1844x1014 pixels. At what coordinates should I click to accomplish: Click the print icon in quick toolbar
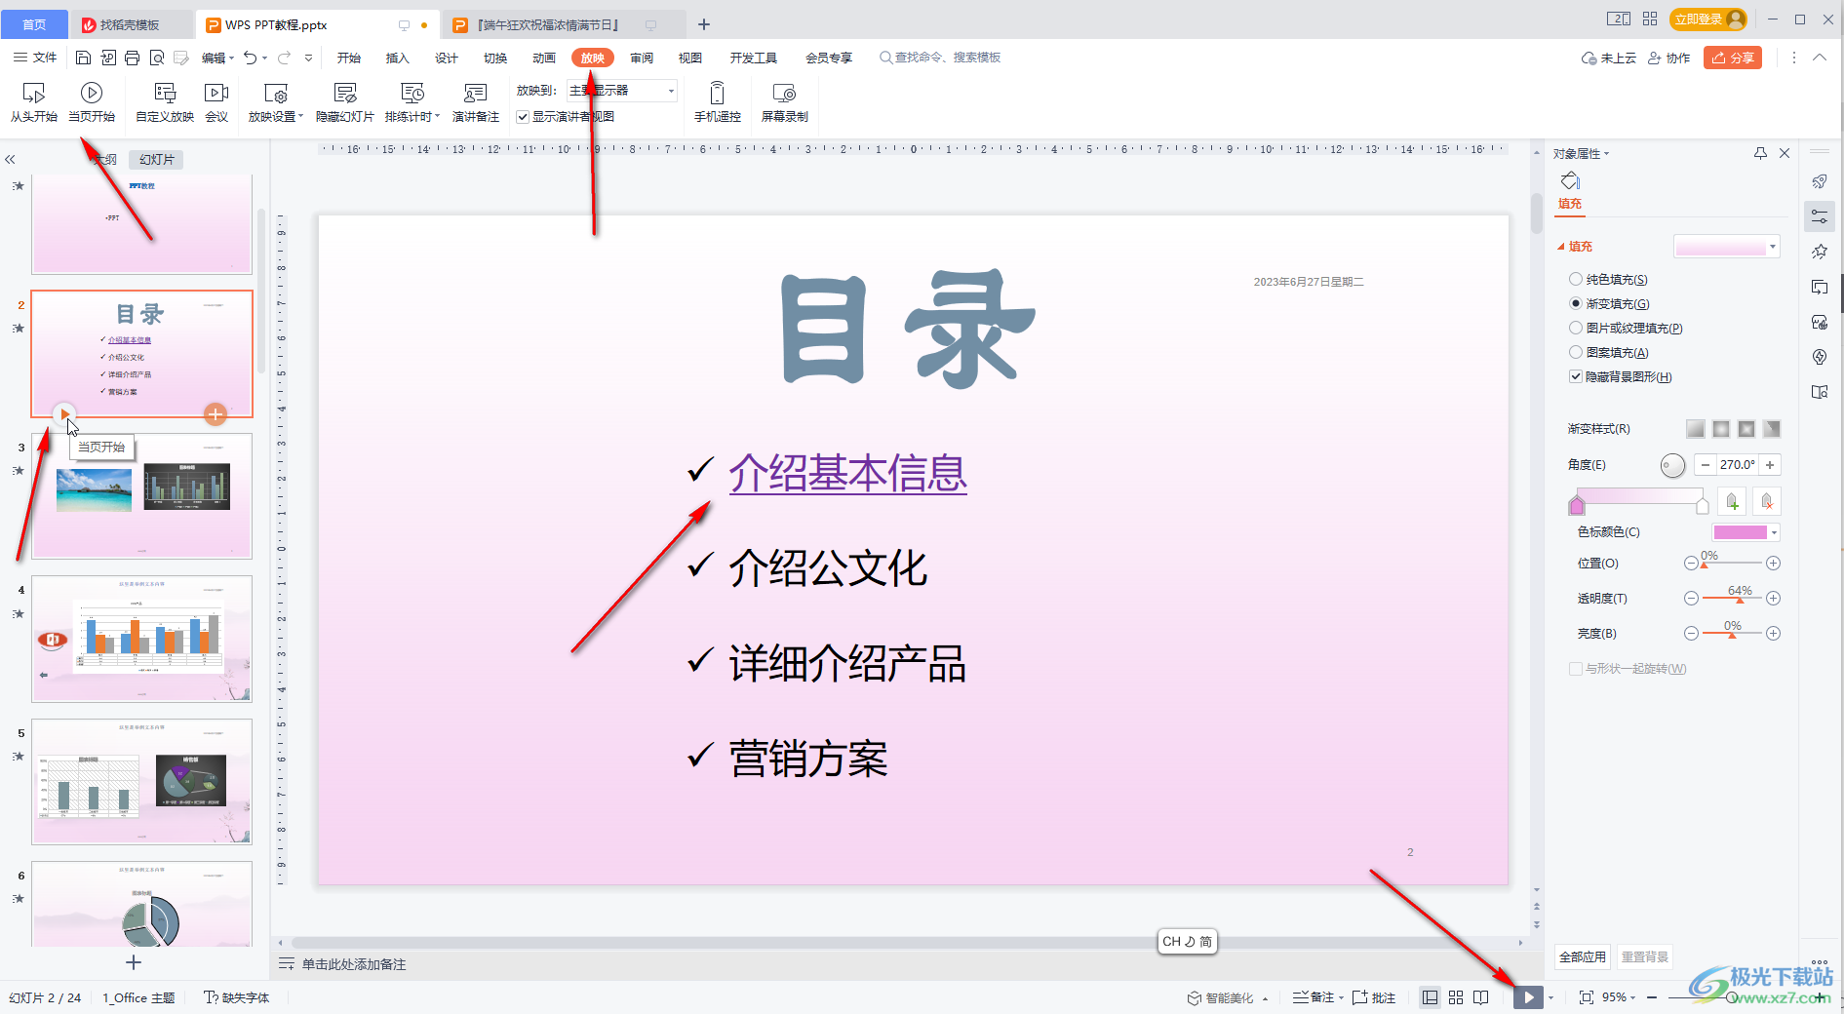point(132,58)
